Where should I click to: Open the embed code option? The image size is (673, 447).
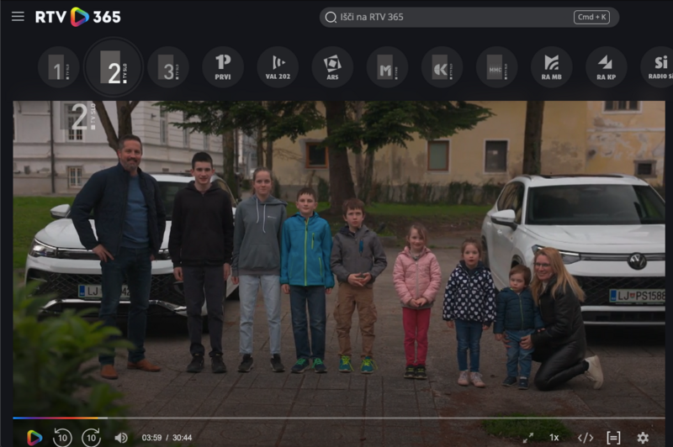pos(586,438)
